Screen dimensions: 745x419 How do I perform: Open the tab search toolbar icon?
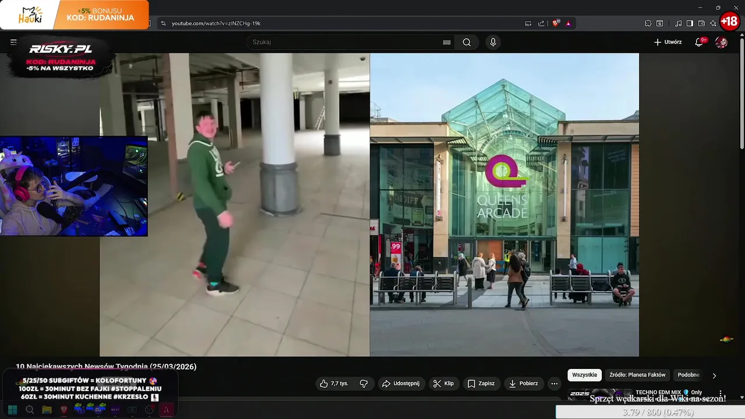(x=659, y=23)
